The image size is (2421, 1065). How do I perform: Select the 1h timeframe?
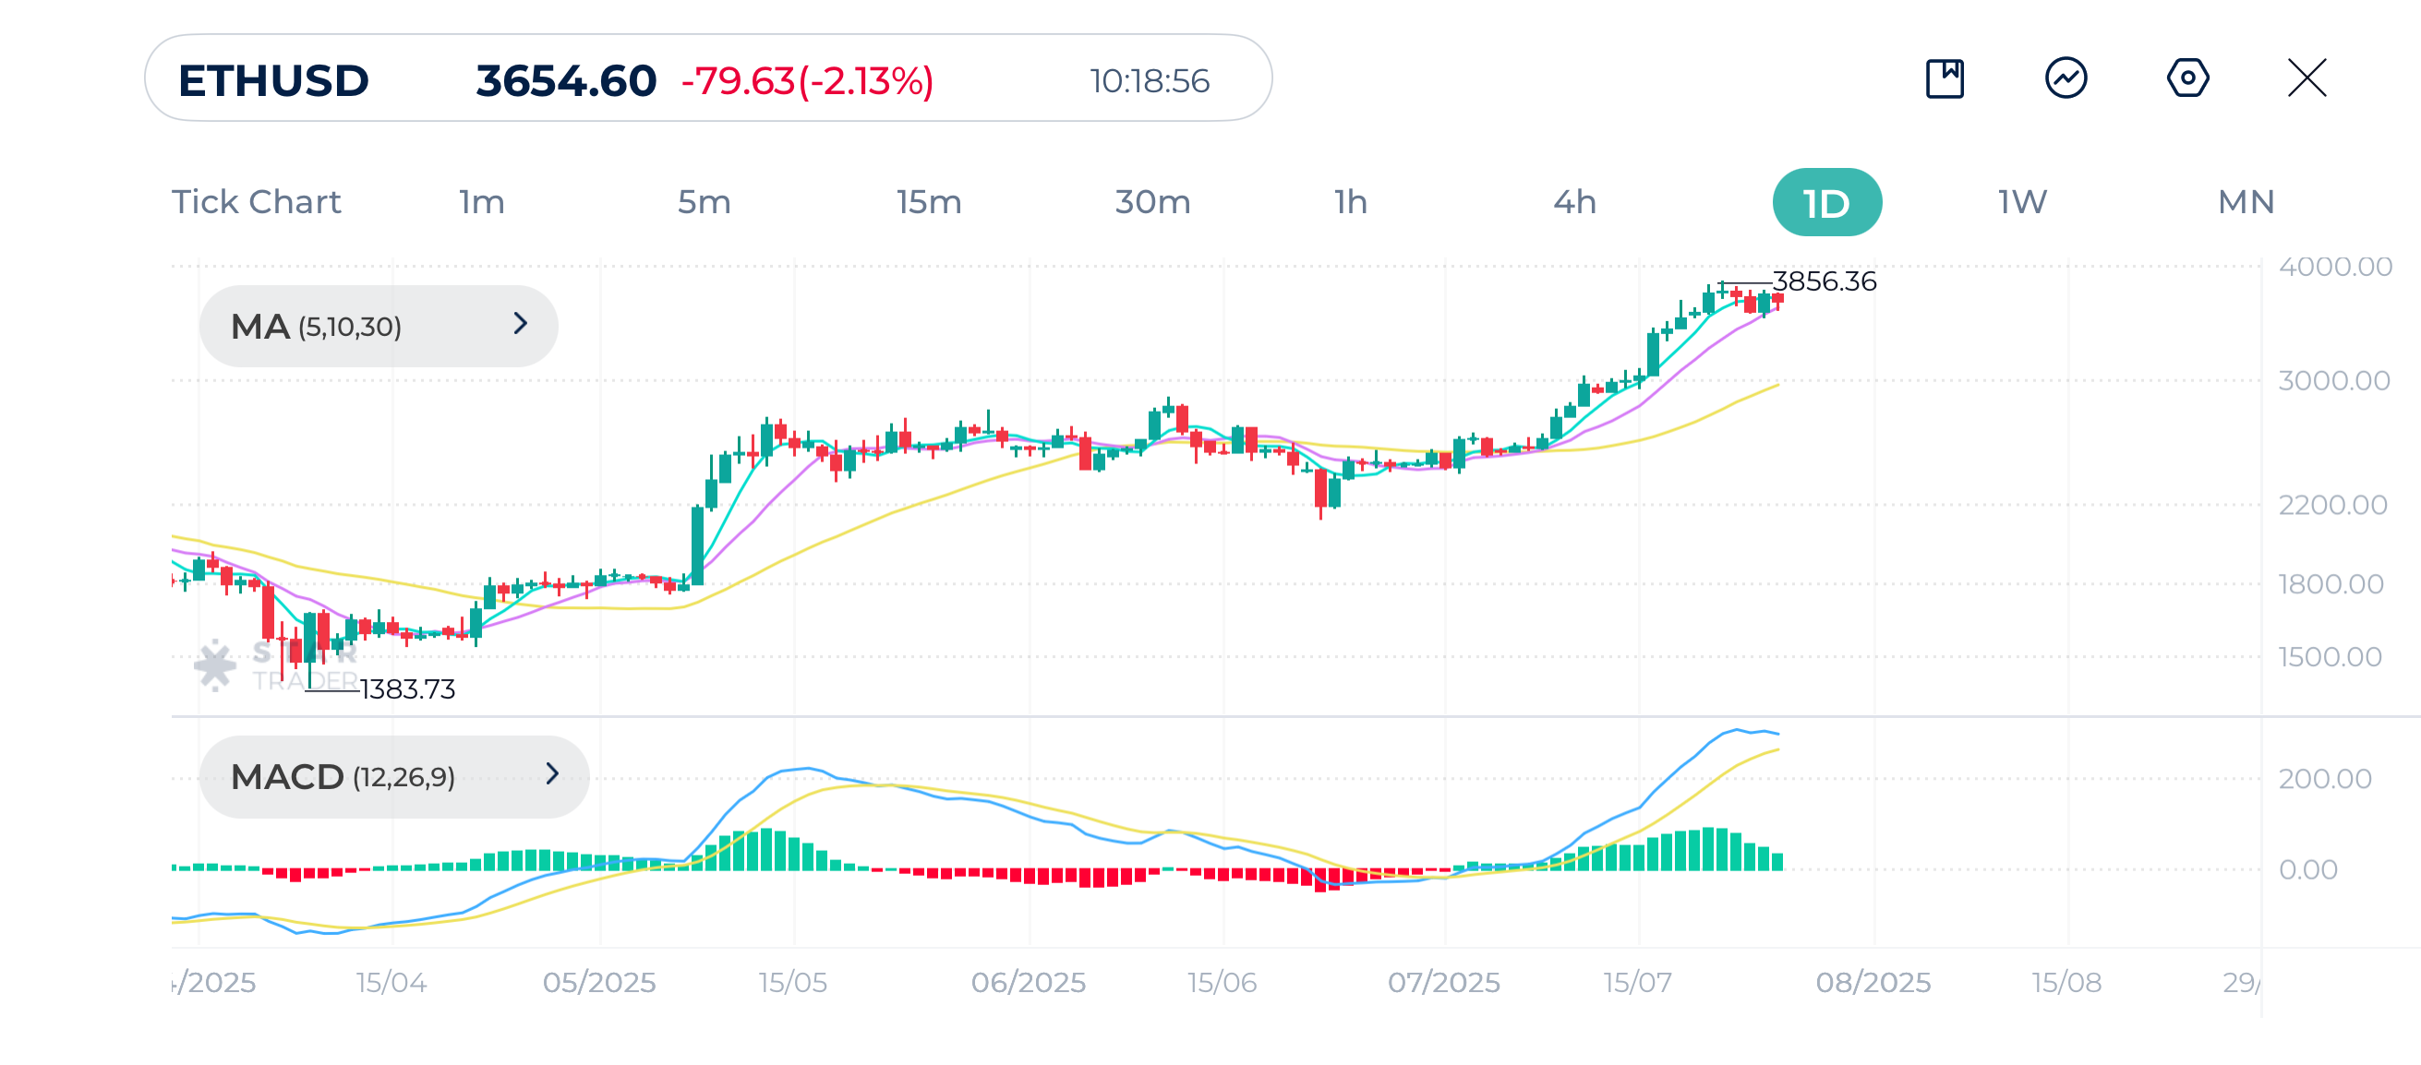1351,202
